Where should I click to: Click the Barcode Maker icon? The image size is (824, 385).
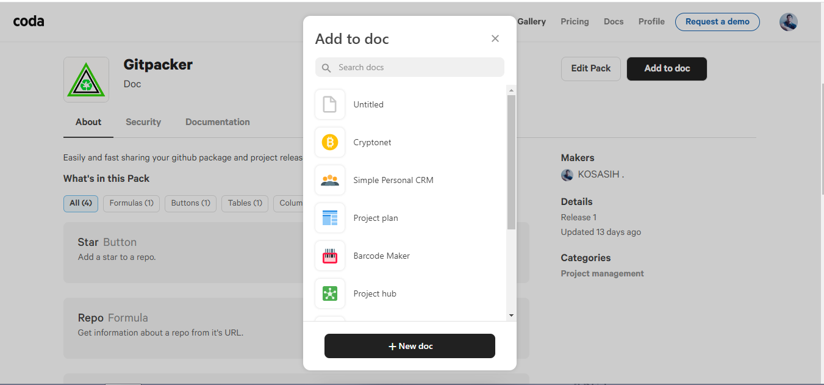[330, 256]
